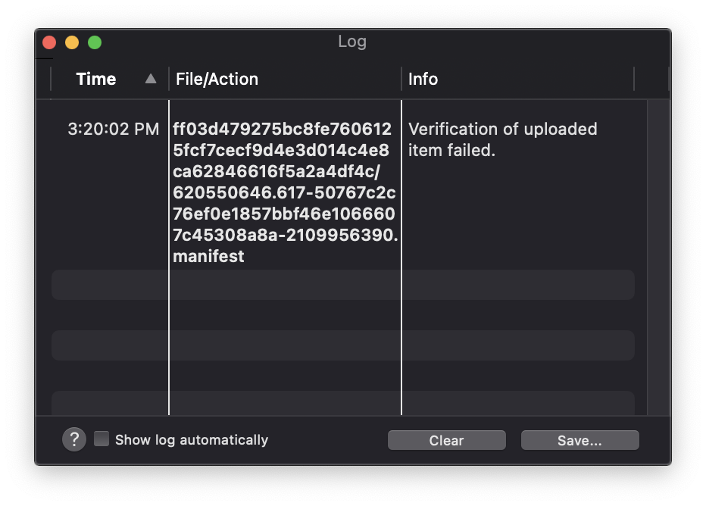Close the Log window with red button
Image resolution: width=706 pixels, height=506 pixels.
tap(49, 42)
